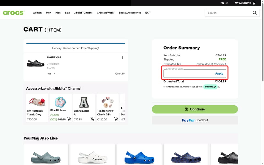Expand the EN language dropdown
This screenshot has width=264, height=165.
coord(224,3)
